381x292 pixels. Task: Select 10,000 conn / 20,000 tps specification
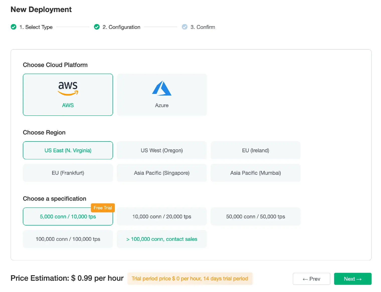coord(162,216)
